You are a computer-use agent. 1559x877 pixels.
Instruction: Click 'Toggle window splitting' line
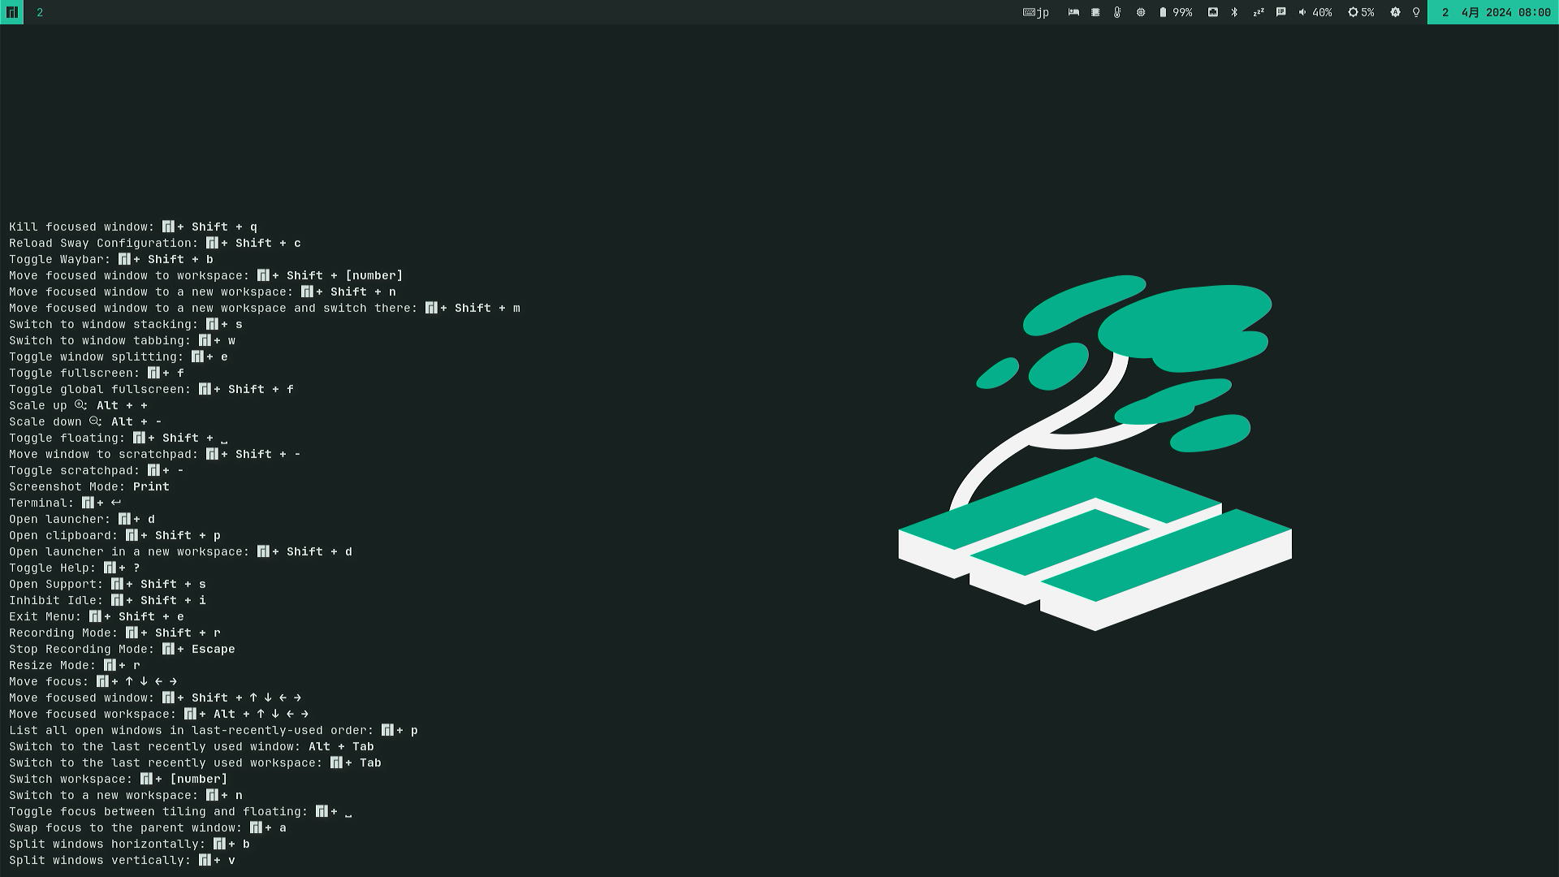tap(119, 356)
